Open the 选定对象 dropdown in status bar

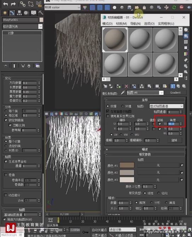(122, 230)
